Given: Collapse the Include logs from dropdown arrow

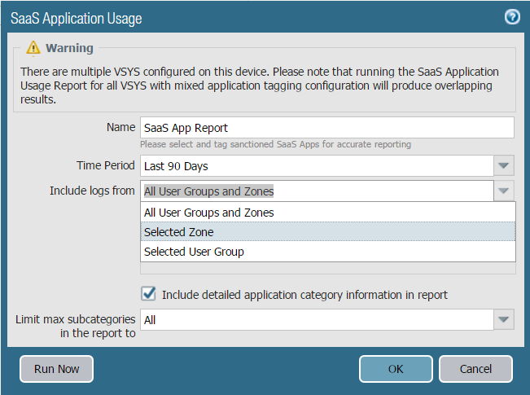Looking at the screenshot, I should pyautogui.click(x=504, y=191).
